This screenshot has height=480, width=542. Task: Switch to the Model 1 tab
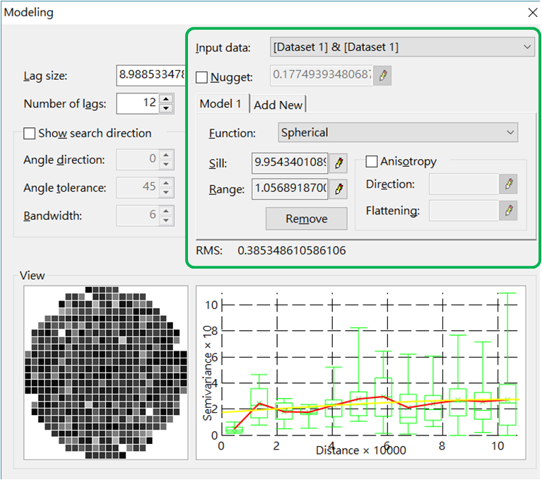(x=223, y=103)
